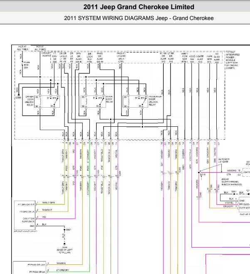Viewport: 250px width, 274px height.
Task: Click the C386 connector label
Action: click(x=211, y=187)
